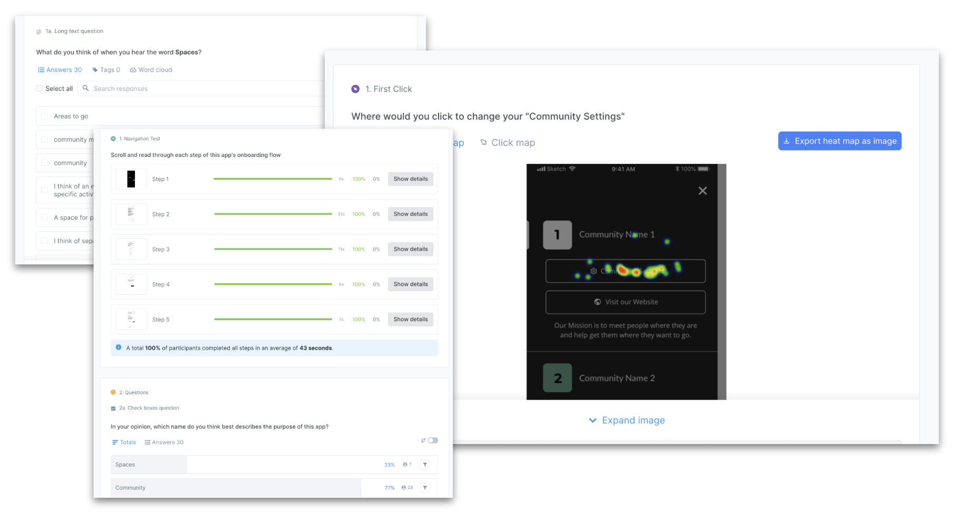Click Visit our Website button in mockup
Screen dimensions: 953x512
pos(626,302)
